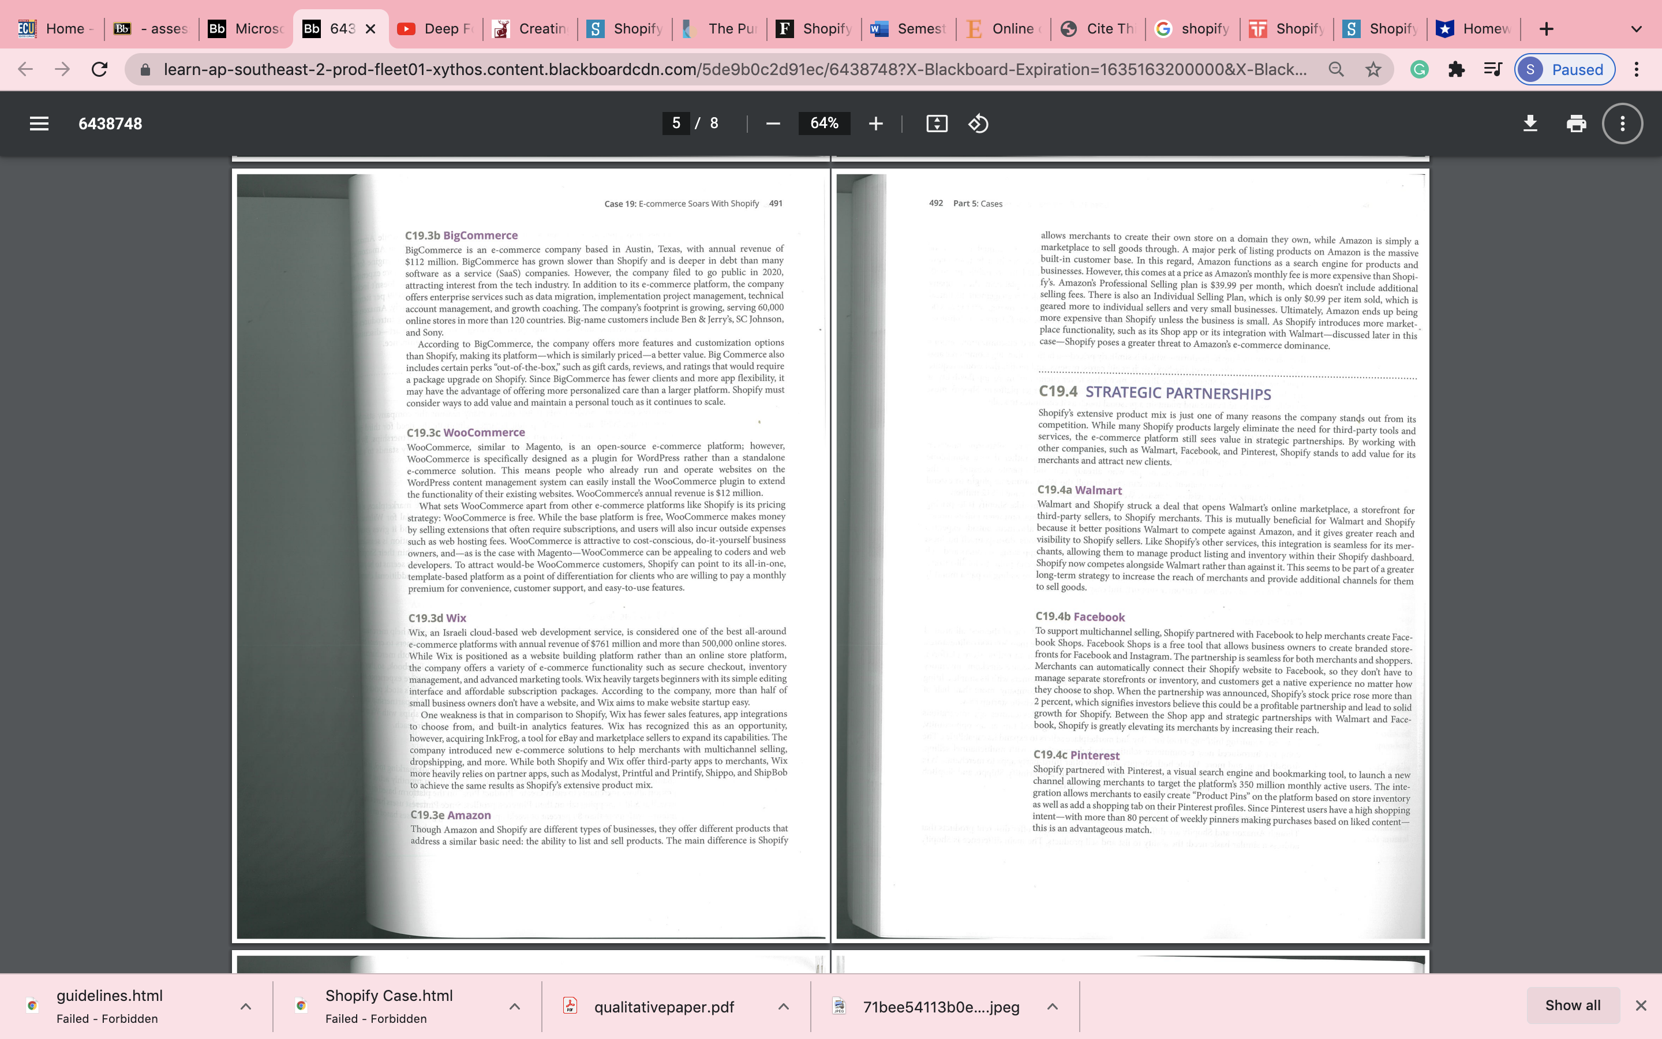Zoom out with the minus button
This screenshot has width=1662, height=1039.
[773, 124]
